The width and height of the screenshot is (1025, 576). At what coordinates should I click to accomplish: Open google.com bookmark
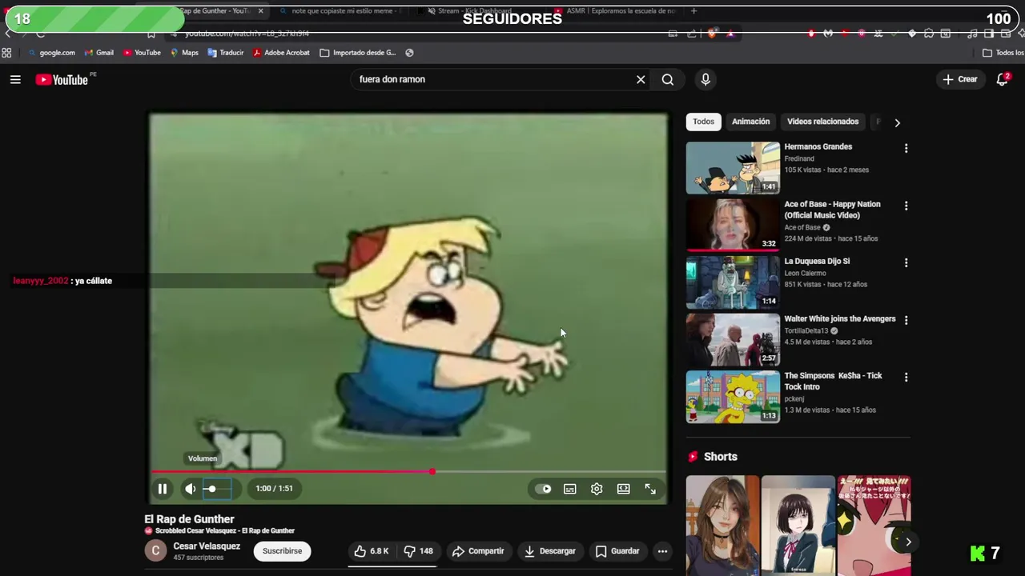click(x=51, y=53)
